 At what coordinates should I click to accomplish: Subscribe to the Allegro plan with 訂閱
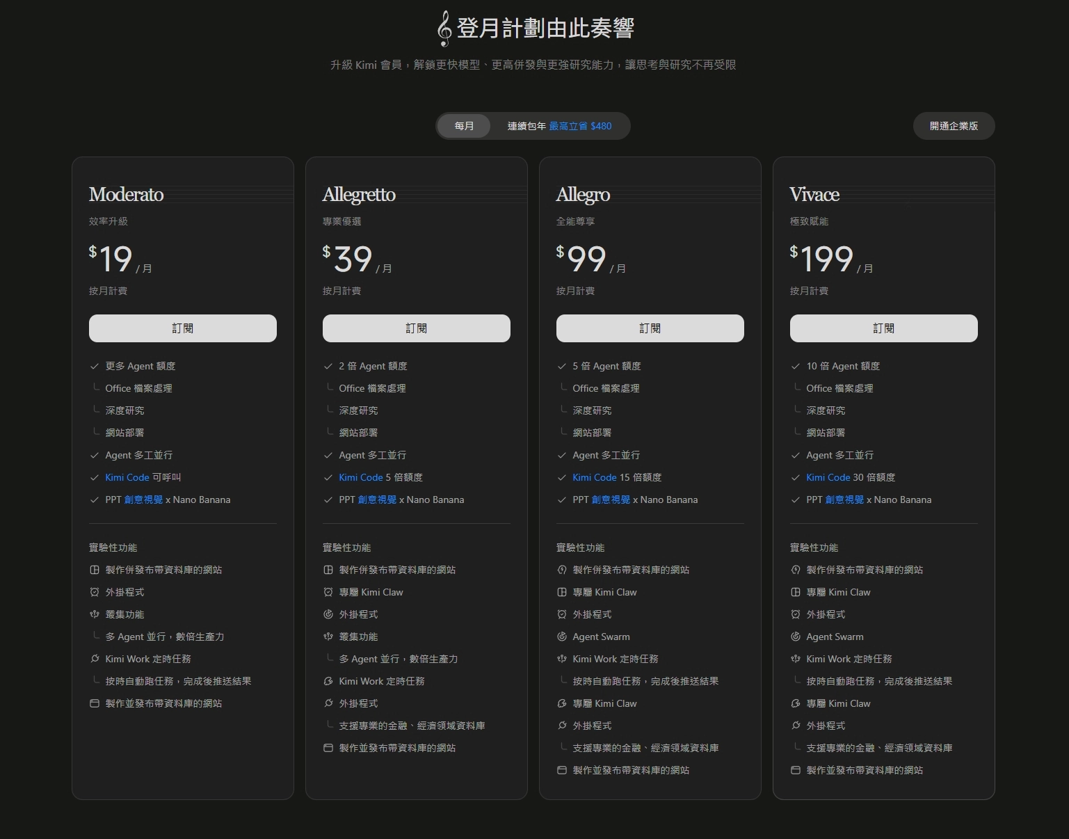click(x=650, y=328)
